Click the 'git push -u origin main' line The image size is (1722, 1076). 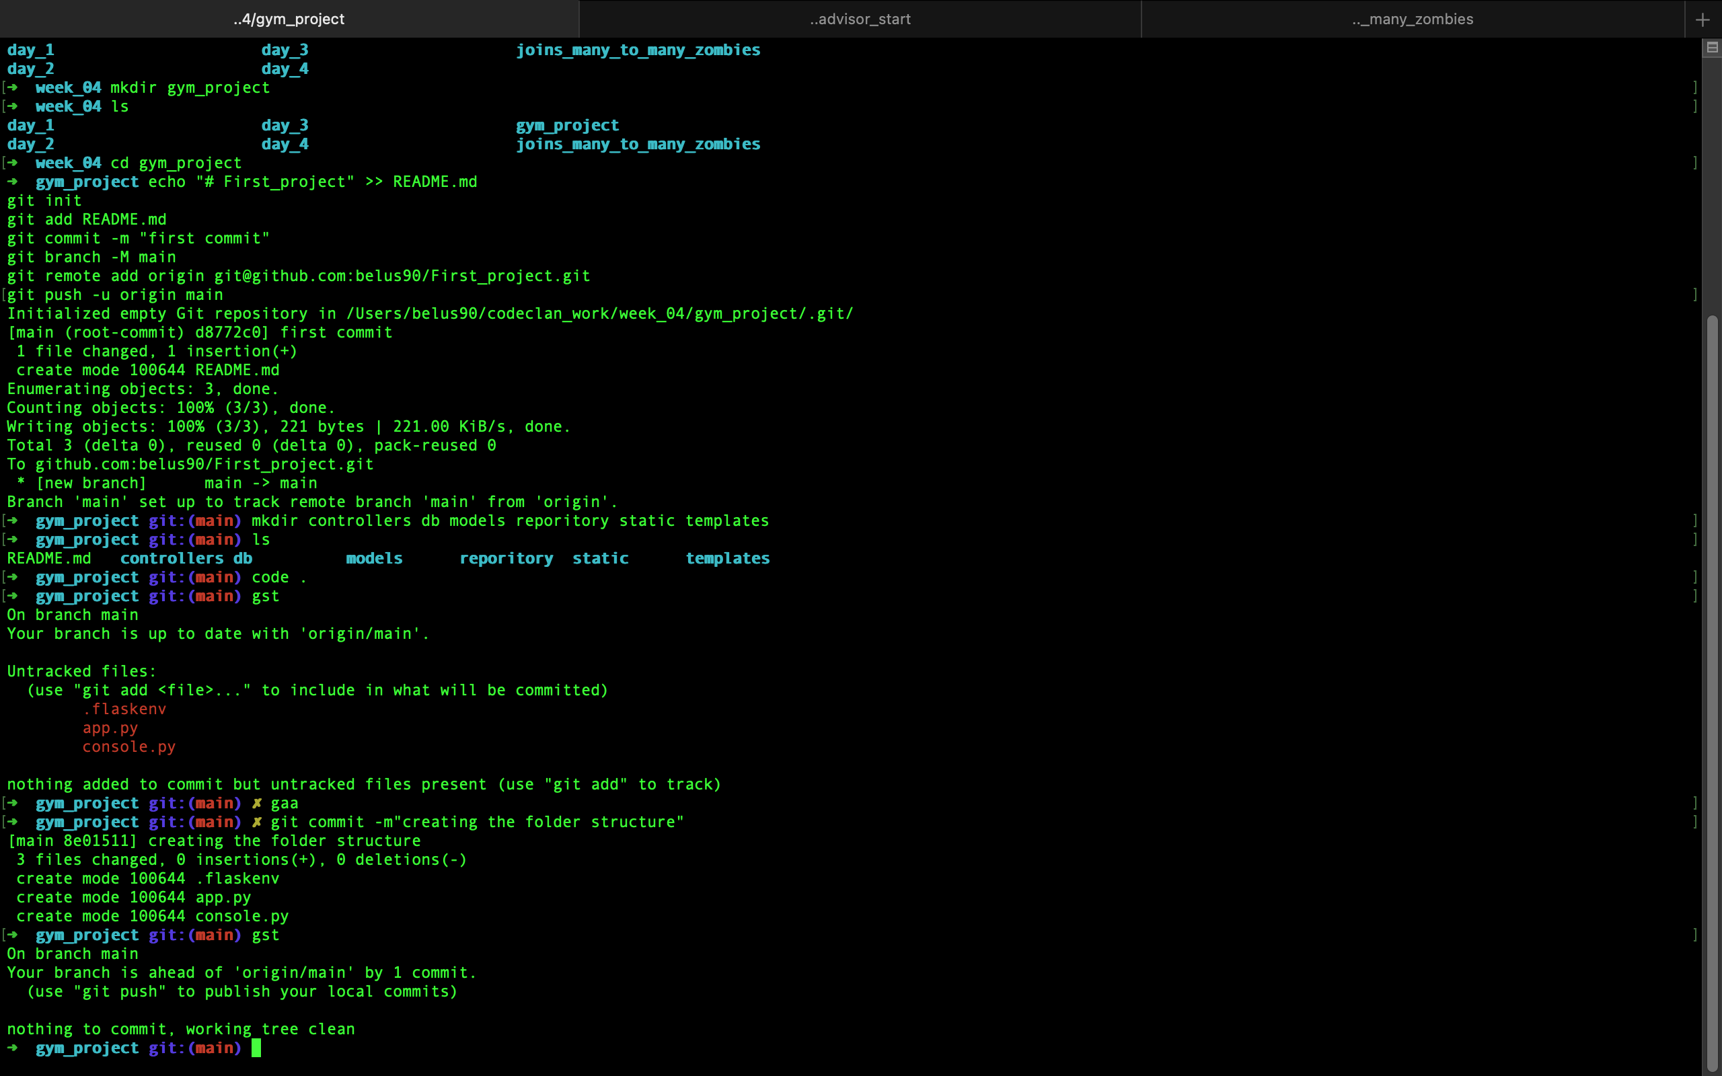(x=115, y=295)
